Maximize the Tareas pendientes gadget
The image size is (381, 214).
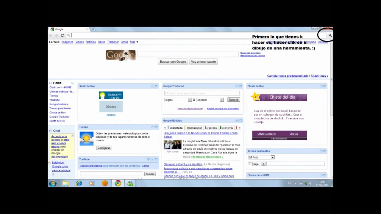click(324, 151)
